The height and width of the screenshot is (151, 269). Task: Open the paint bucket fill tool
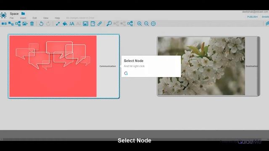(65, 23)
